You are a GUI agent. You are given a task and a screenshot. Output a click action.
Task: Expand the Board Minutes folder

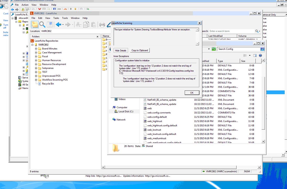36,49
